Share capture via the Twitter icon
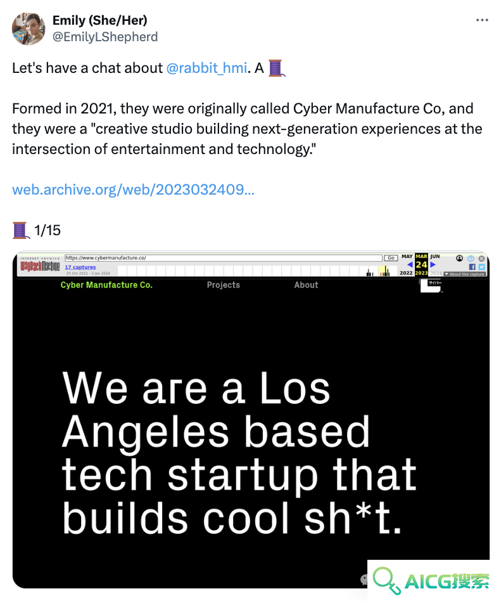 click(481, 267)
